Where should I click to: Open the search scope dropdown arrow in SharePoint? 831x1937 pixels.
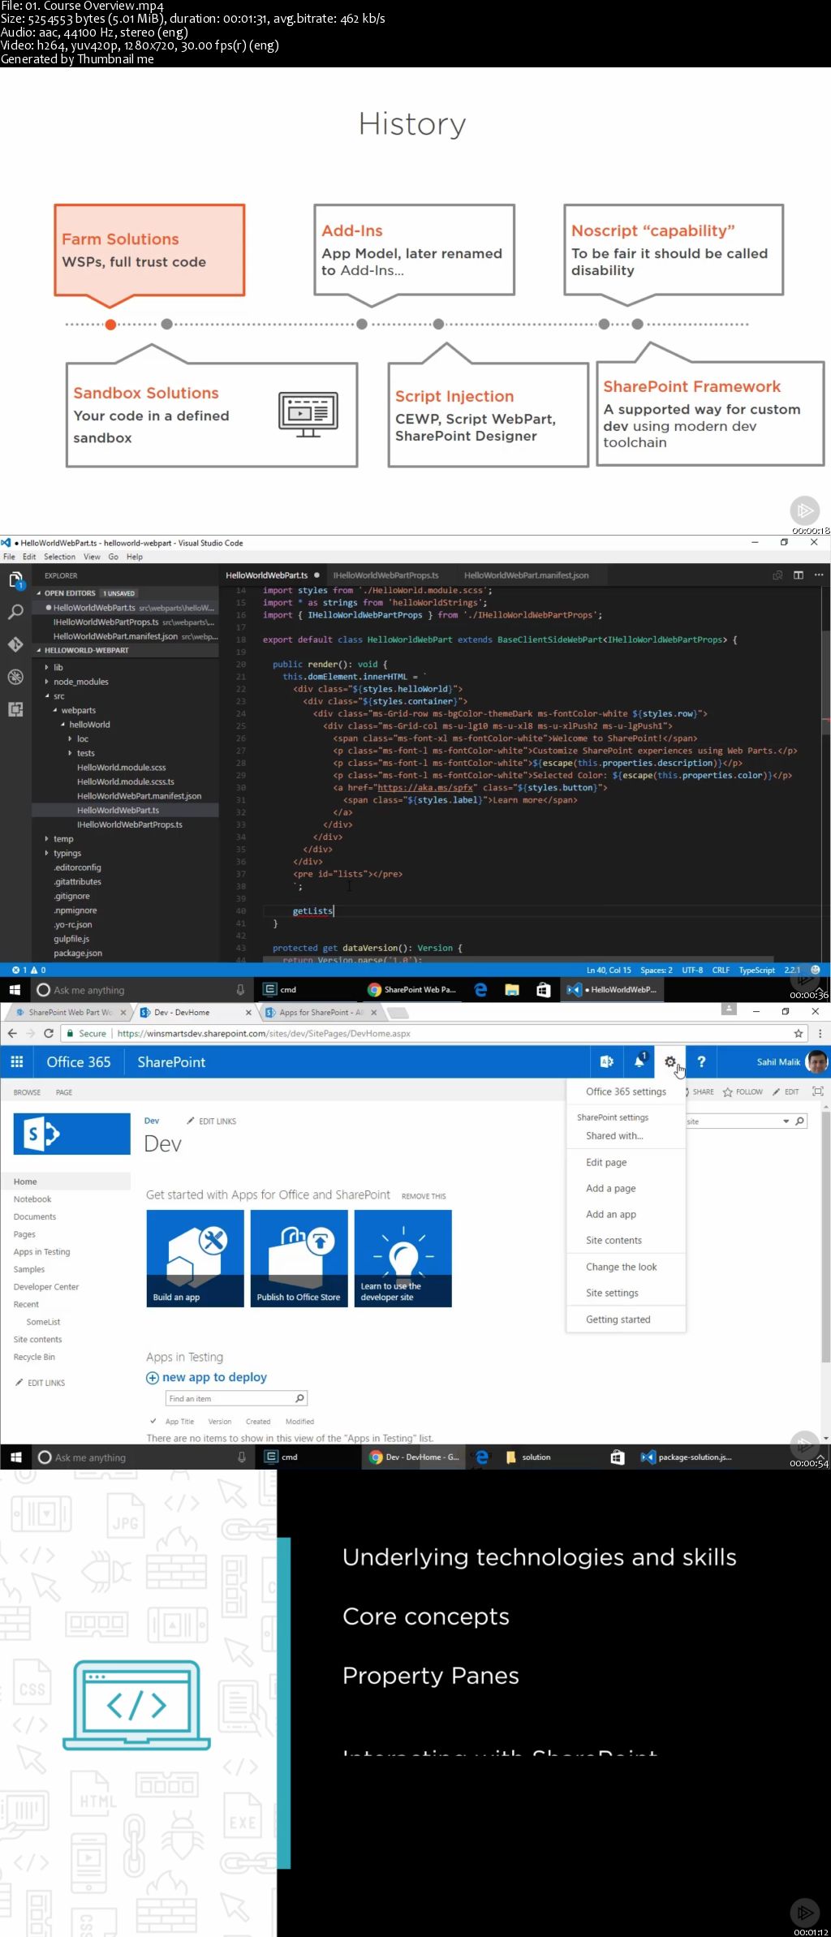pos(786,1121)
